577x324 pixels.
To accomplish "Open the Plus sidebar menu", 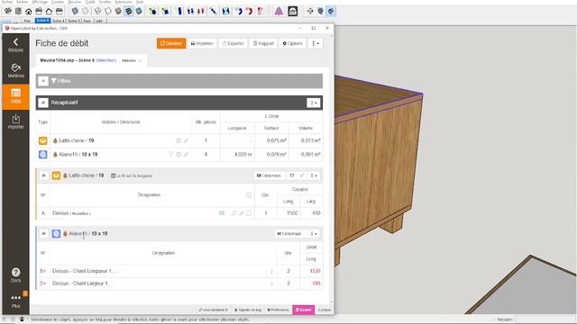I will [x=15, y=301].
